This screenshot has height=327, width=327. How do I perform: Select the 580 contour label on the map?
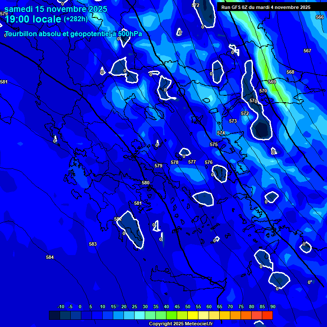coord(146,183)
